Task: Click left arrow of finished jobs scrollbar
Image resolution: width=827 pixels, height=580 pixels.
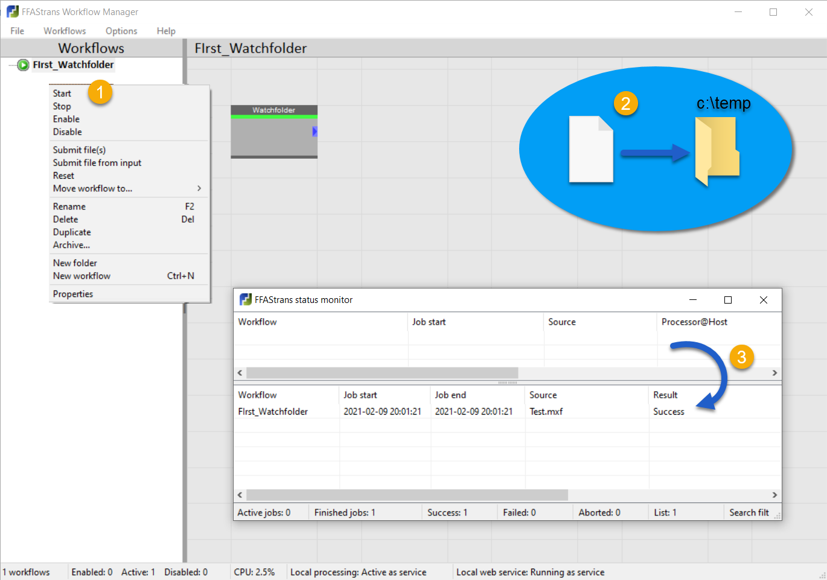Action: coord(240,495)
